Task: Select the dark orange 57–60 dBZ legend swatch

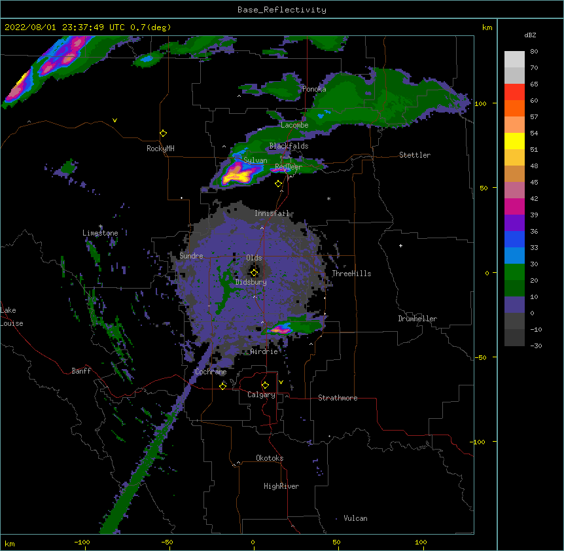Action: pyautogui.click(x=514, y=108)
